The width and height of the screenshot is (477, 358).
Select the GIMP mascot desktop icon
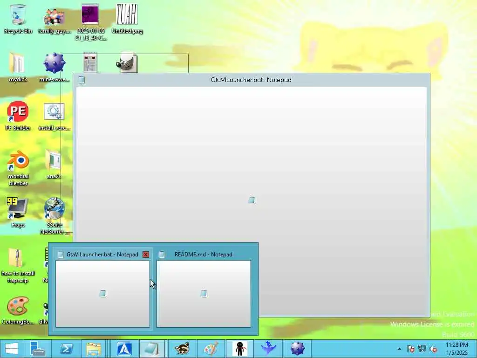click(x=127, y=62)
